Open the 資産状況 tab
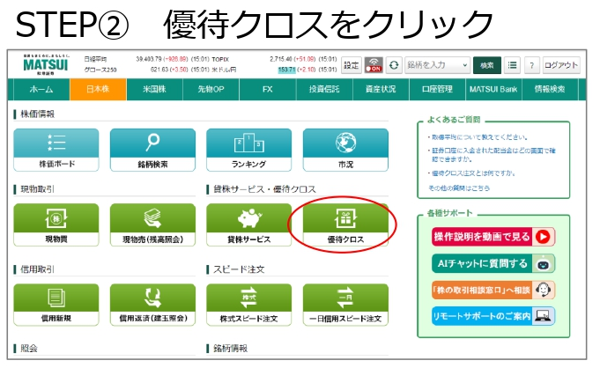Screen dimensions: 600x368 (381, 90)
